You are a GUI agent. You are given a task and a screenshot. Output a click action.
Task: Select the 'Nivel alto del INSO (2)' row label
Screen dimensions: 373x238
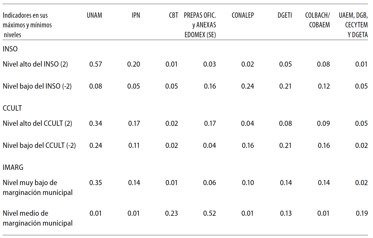[x=35, y=64]
